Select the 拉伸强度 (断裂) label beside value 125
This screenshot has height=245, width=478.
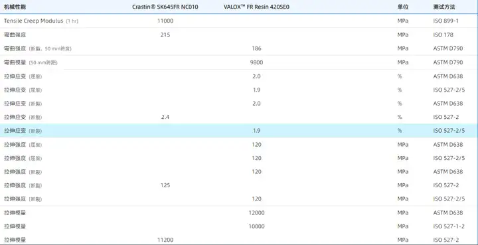click(x=23, y=185)
